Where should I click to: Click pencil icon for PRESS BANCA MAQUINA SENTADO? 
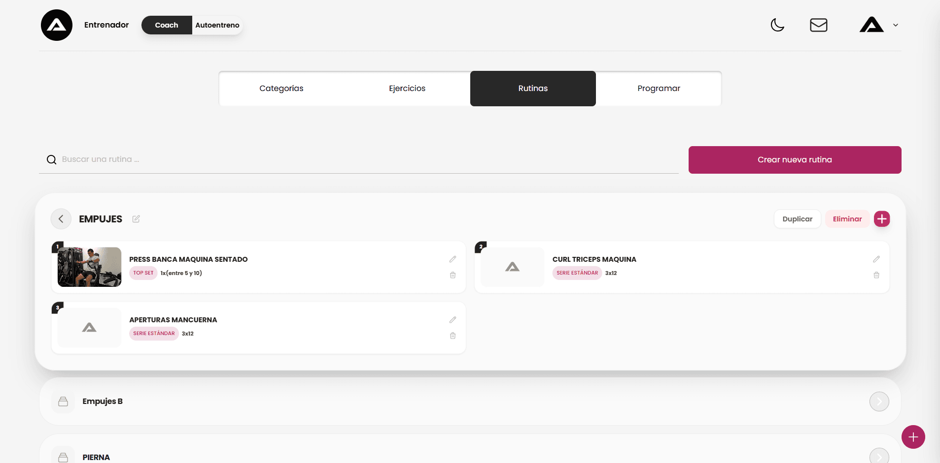click(453, 259)
